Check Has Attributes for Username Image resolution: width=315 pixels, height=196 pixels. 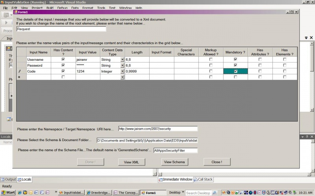tap(260, 60)
